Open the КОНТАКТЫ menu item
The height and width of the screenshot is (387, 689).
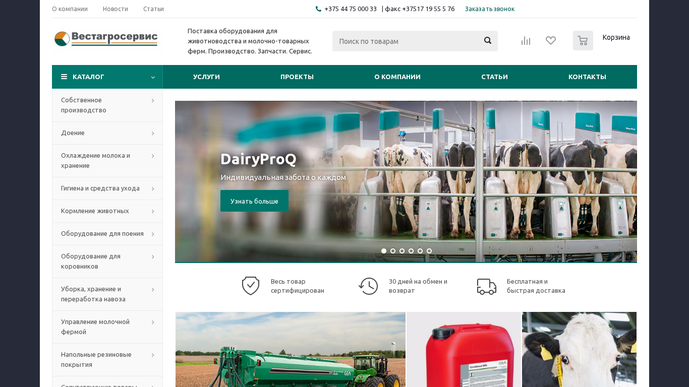click(587, 77)
